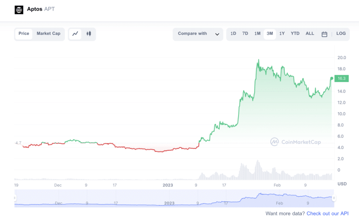
Task: Click the right range slider handle
Action: tap(334, 198)
